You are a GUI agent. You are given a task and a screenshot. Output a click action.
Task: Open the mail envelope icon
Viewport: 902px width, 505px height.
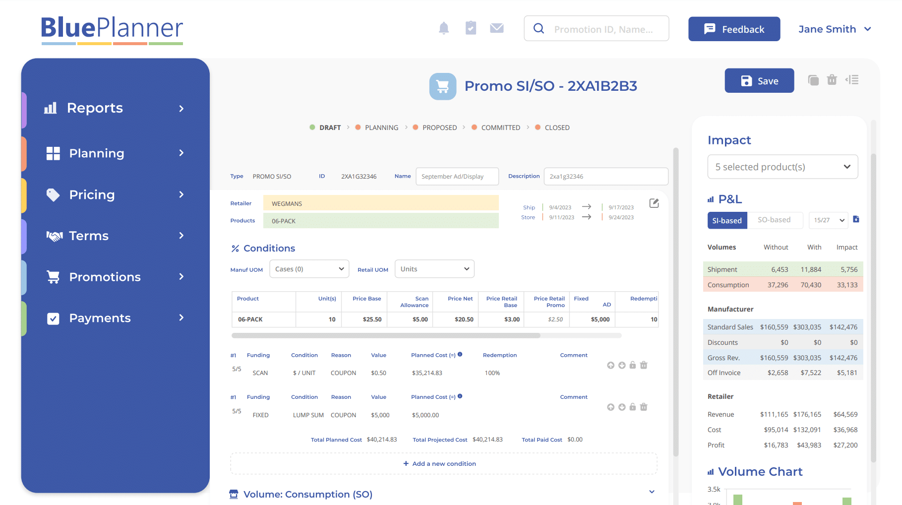[x=497, y=28]
